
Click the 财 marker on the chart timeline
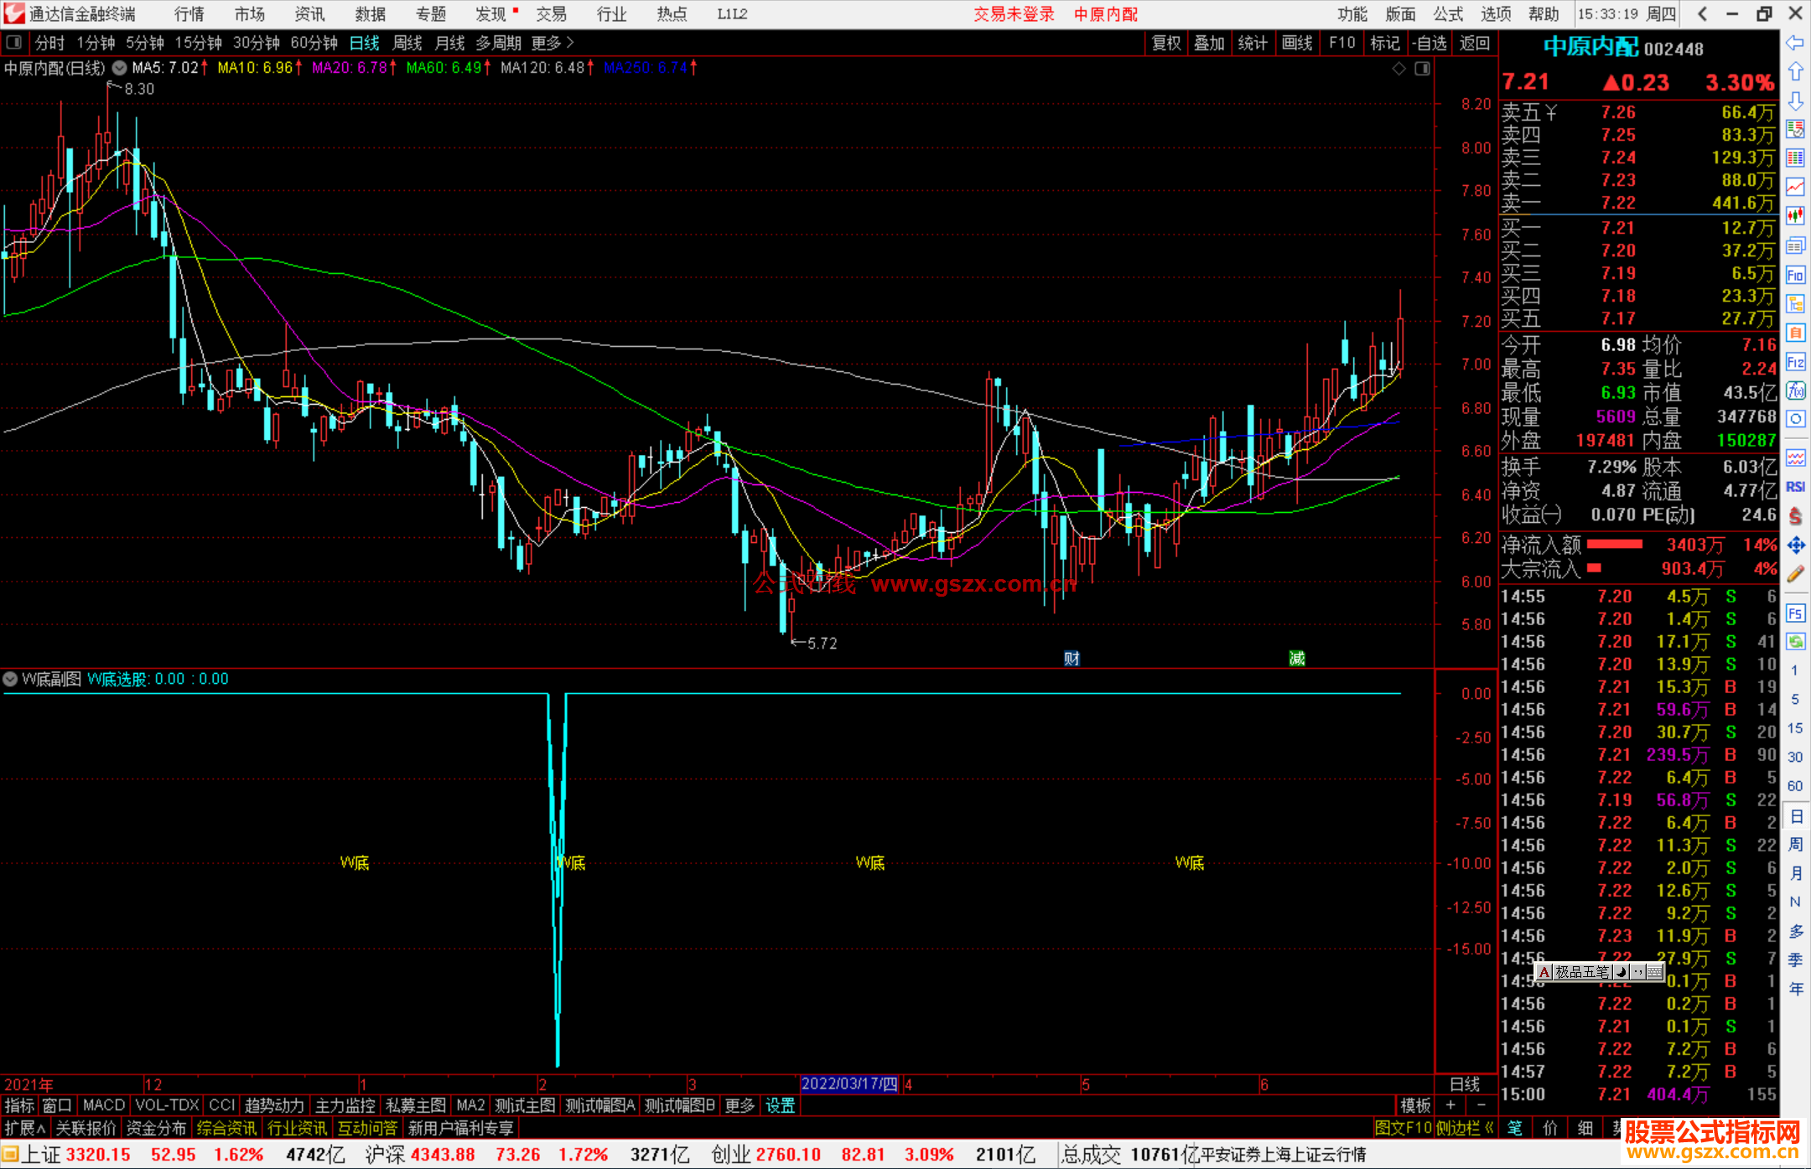pyautogui.click(x=1072, y=659)
